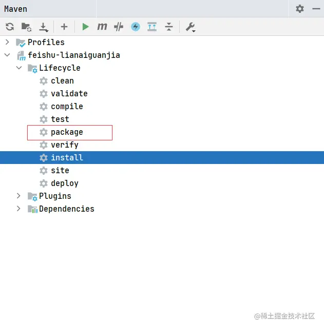Collapse feishu-lianaiguanjia project chevron
The height and width of the screenshot is (329, 324).
pyautogui.click(x=7, y=55)
